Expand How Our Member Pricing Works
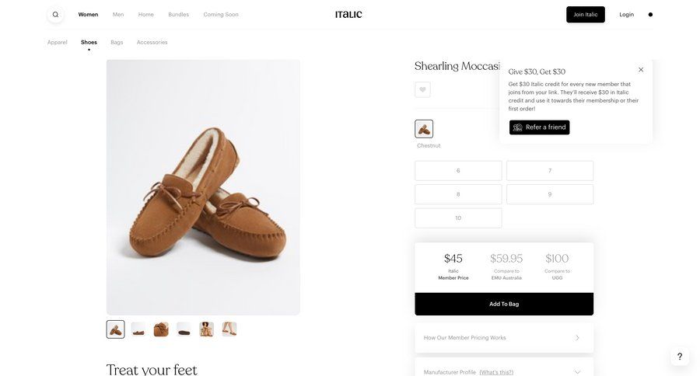Image resolution: width=700 pixels, height=376 pixels. click(x=504, y=338)
